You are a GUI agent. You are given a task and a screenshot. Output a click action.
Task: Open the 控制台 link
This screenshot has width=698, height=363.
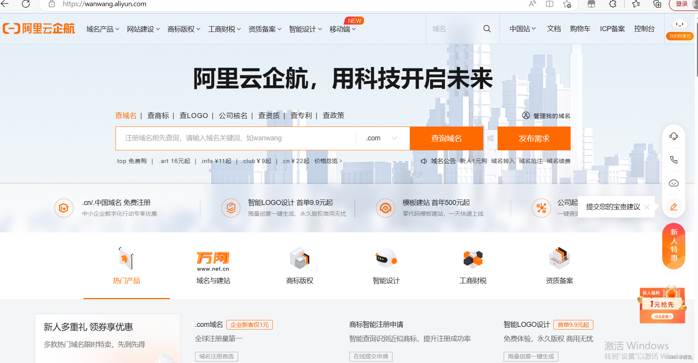coord(645,29)
